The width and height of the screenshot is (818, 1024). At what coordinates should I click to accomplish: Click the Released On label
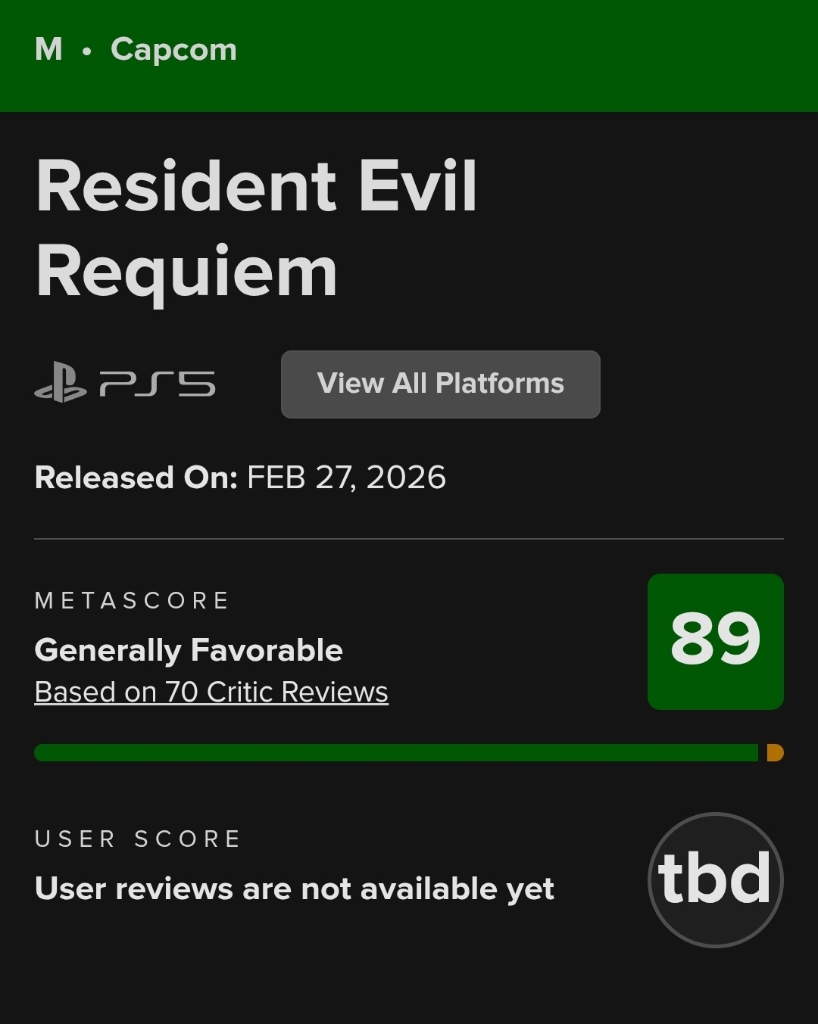136,478
